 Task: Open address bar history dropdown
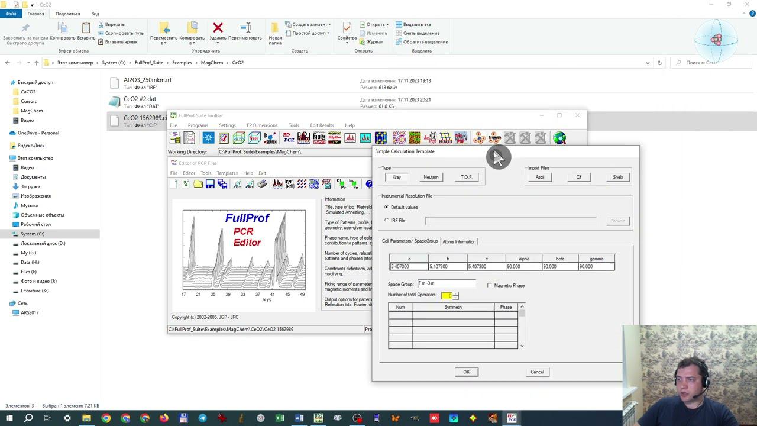[x=648, y=63]
